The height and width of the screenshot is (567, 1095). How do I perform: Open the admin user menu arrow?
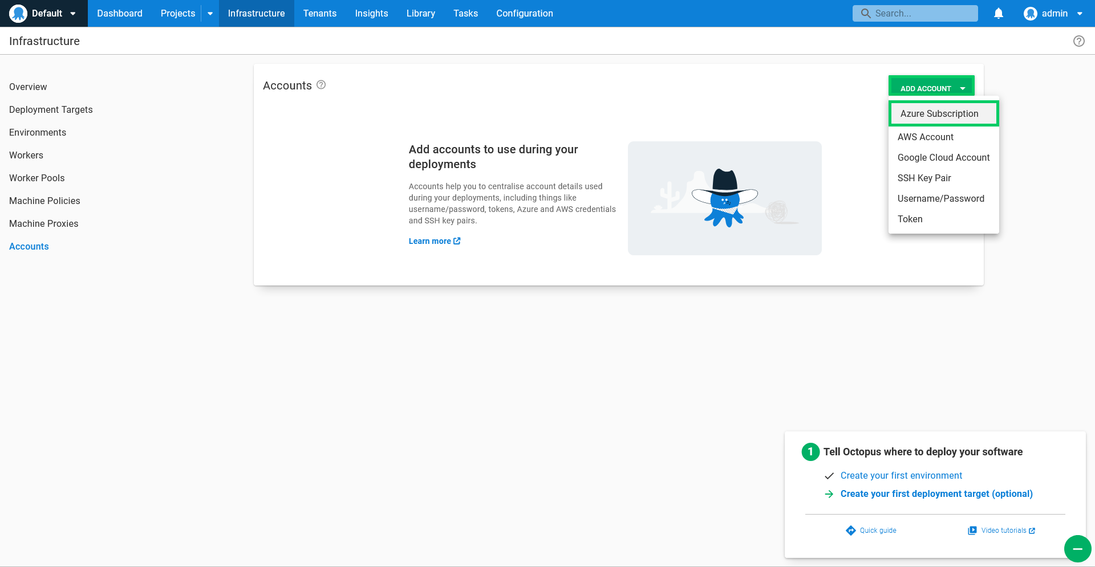(1080, 14)
